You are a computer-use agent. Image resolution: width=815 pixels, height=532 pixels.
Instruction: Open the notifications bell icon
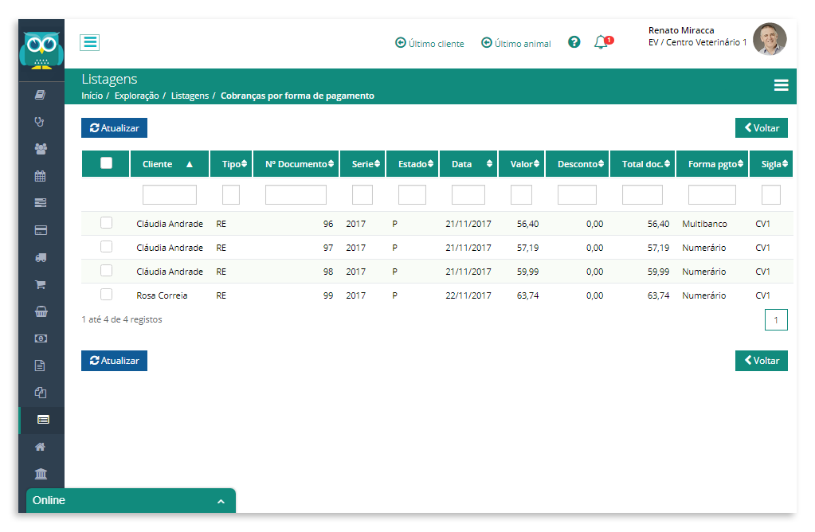[601, 42]
